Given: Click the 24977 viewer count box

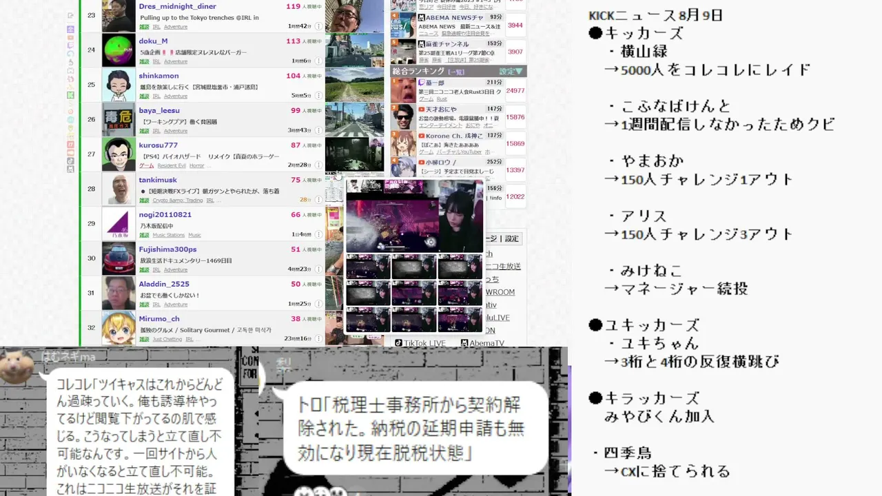Looking at the screenshot, I should pos(515,91).
